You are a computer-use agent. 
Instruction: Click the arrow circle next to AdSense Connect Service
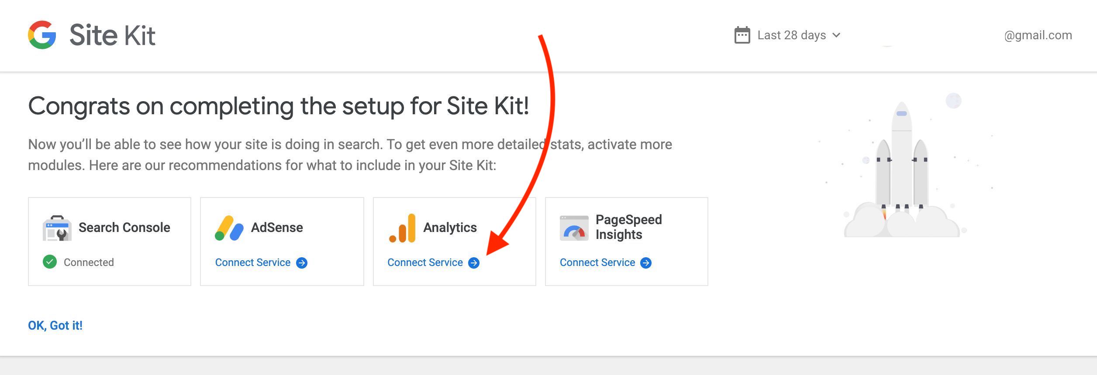tap(302, 263)
